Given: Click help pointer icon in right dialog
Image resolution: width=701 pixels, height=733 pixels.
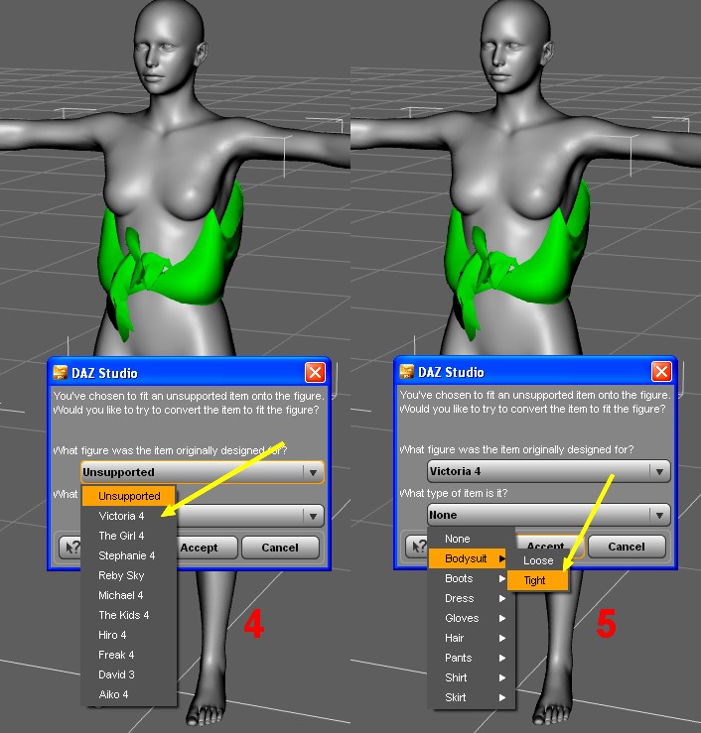Looking at the screenshot, I should click(x=418, y=547).
